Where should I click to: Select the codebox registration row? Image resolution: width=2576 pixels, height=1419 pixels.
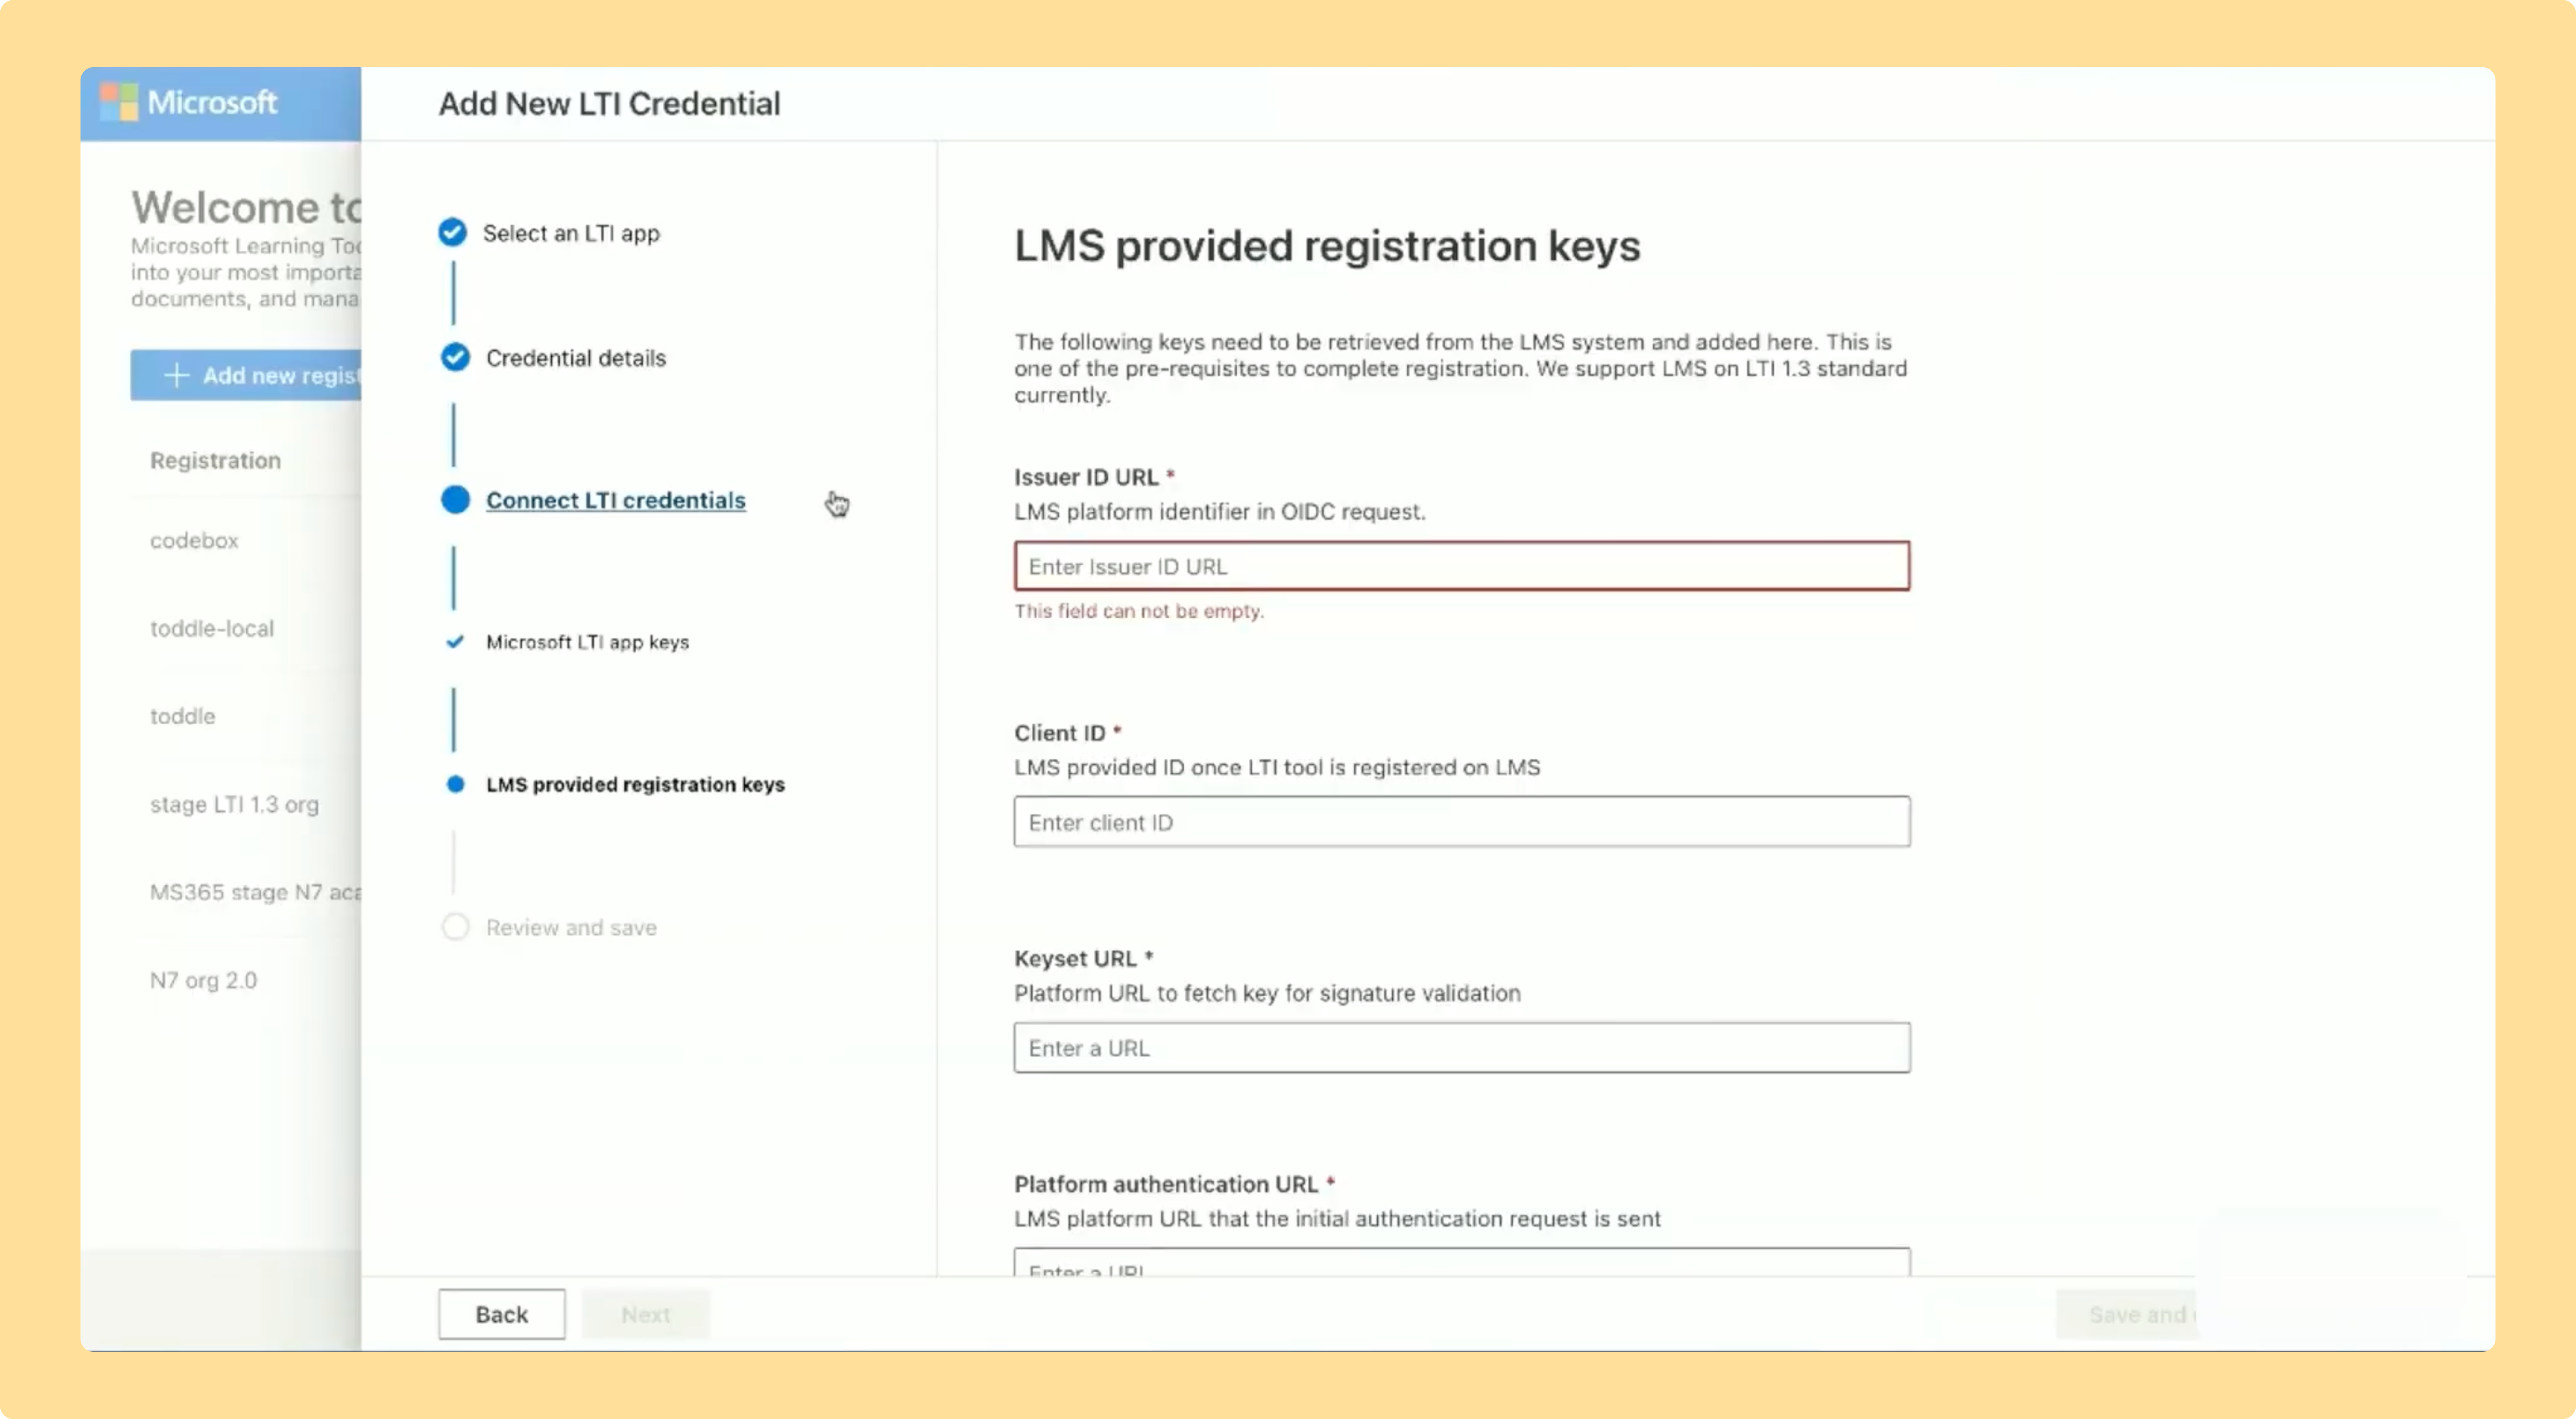(x=246, y=540)
